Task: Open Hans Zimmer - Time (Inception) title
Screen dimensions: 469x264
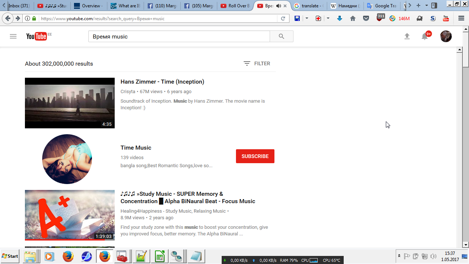Action: pos(162,82)
